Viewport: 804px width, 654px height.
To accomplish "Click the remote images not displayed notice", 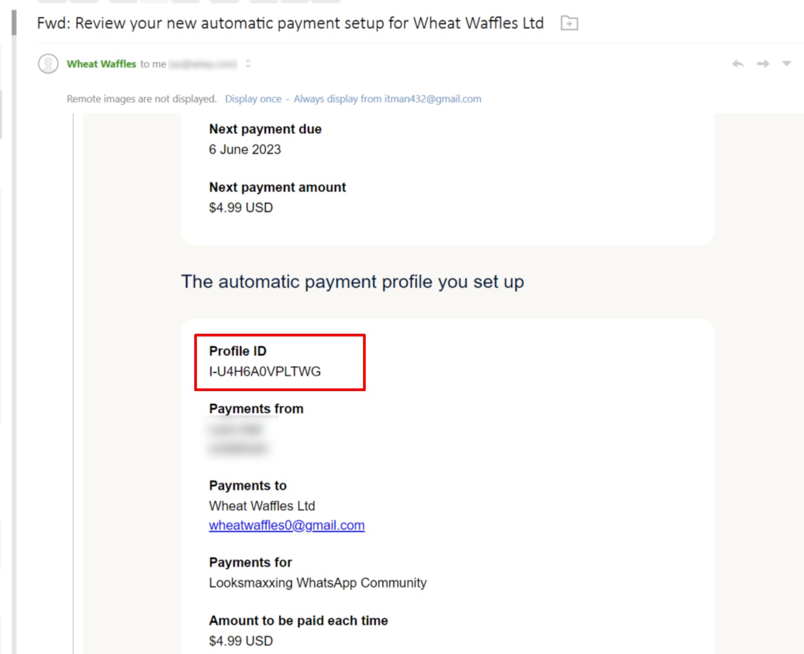I will tap(141, 99).
